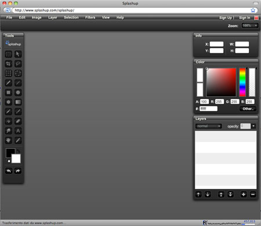
Task: Select the Lasso selection tool
Action: [x=18, y=64]
